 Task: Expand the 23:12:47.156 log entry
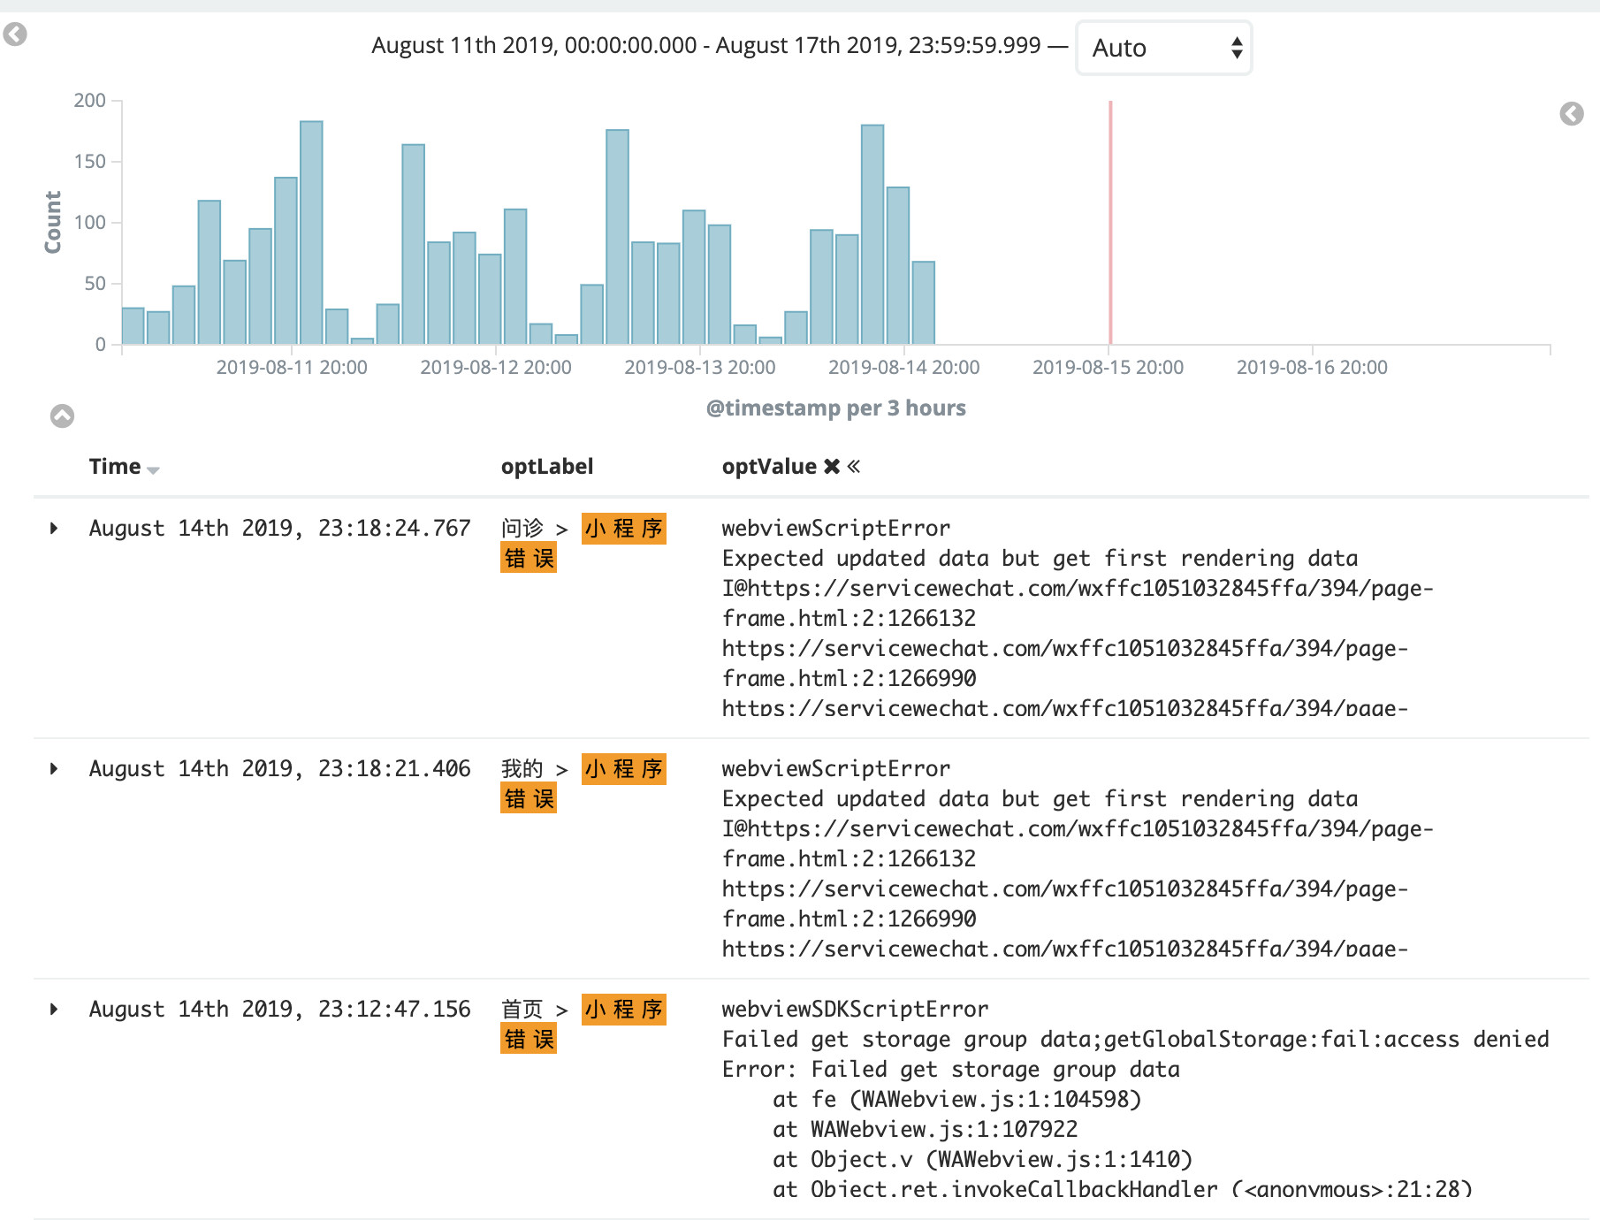[x=54, y=1009]
